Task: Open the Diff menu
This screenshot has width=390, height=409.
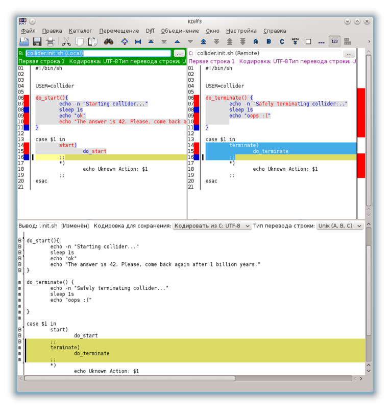Action: [150, 31]
